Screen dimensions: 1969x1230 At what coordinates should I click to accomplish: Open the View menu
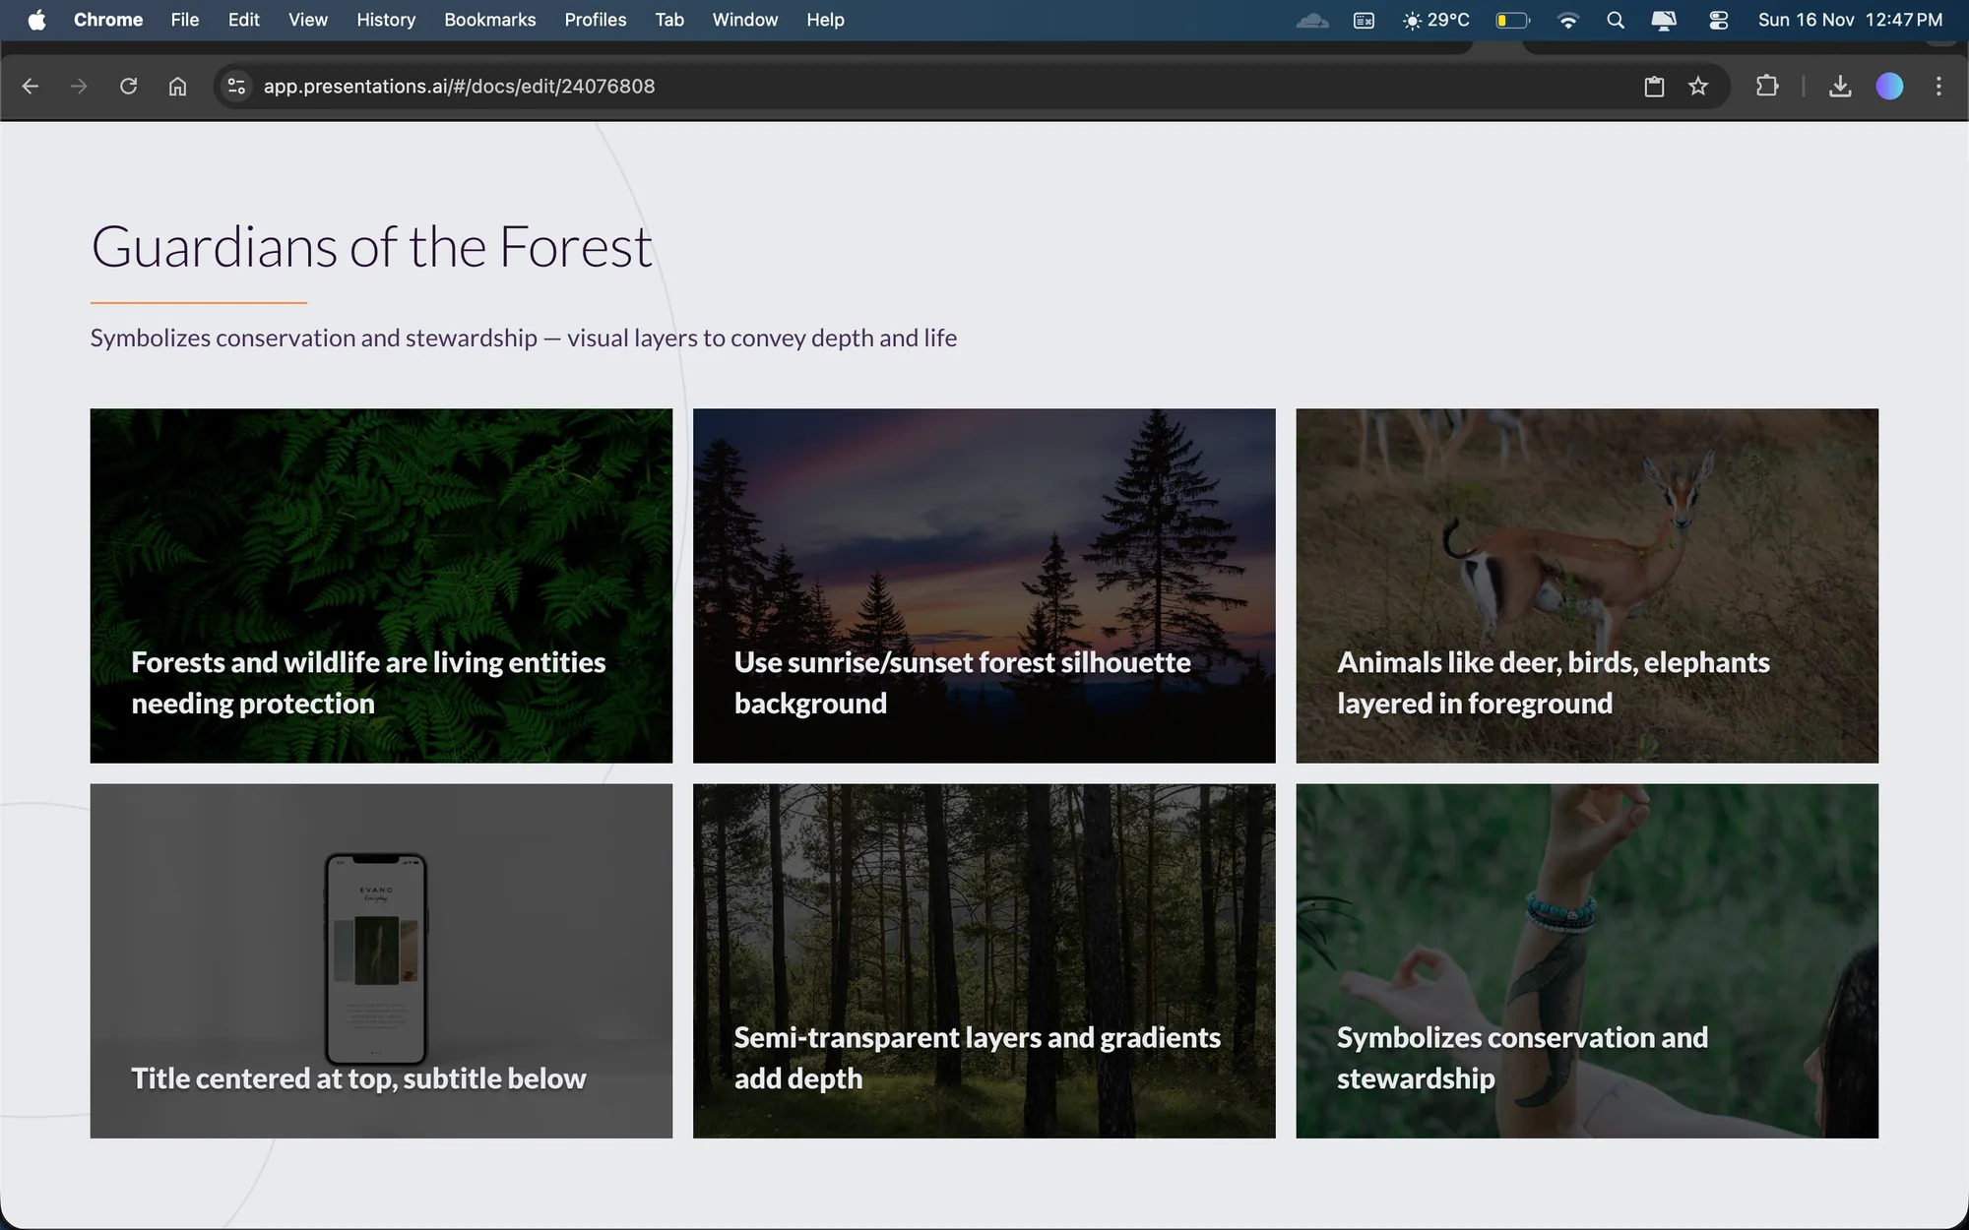click(x=308, y=20)
